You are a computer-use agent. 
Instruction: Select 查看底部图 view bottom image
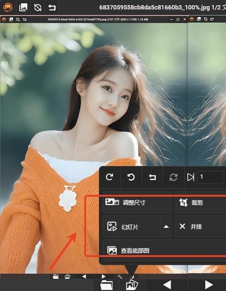tap(165, 250)
